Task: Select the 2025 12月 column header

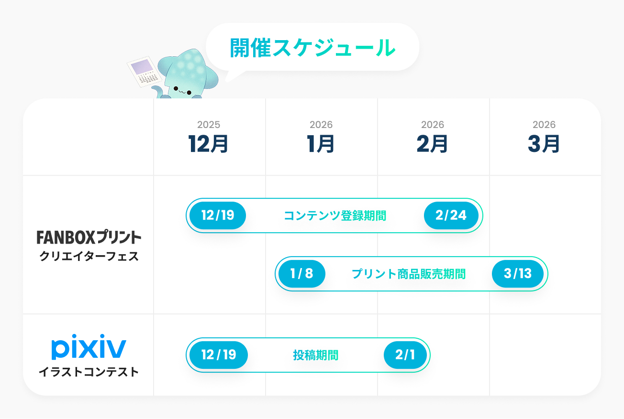Action: click(x=209, y=138)
